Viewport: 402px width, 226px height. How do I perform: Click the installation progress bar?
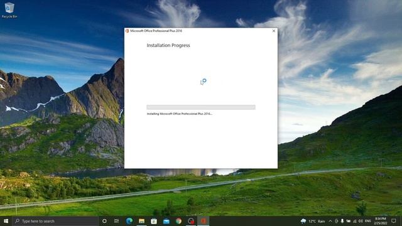click(x=201, y=107)
